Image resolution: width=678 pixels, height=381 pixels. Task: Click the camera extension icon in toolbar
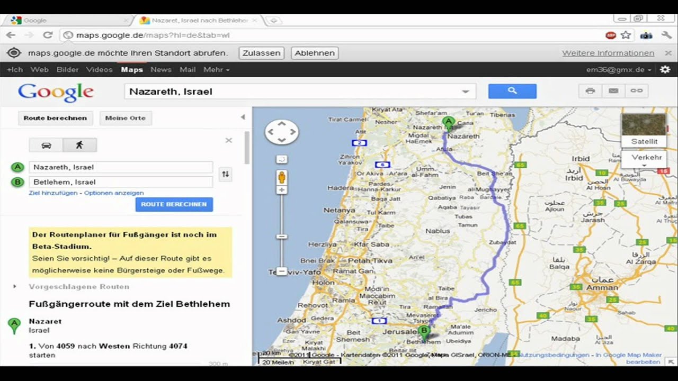[646, 35]
